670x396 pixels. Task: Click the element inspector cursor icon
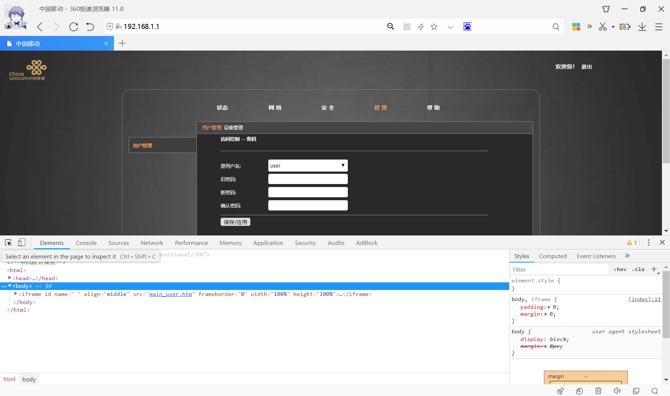click(x=8, y=242)
